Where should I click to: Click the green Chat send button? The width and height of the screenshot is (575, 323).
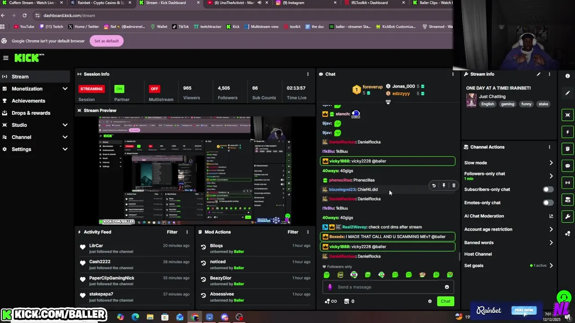(445, 301)
